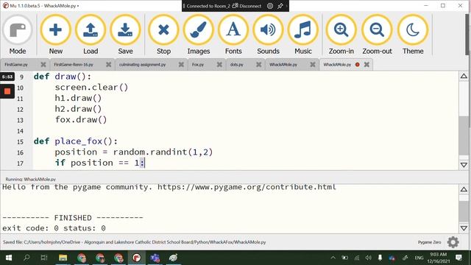Close the dots.py tab

(258, 65)
